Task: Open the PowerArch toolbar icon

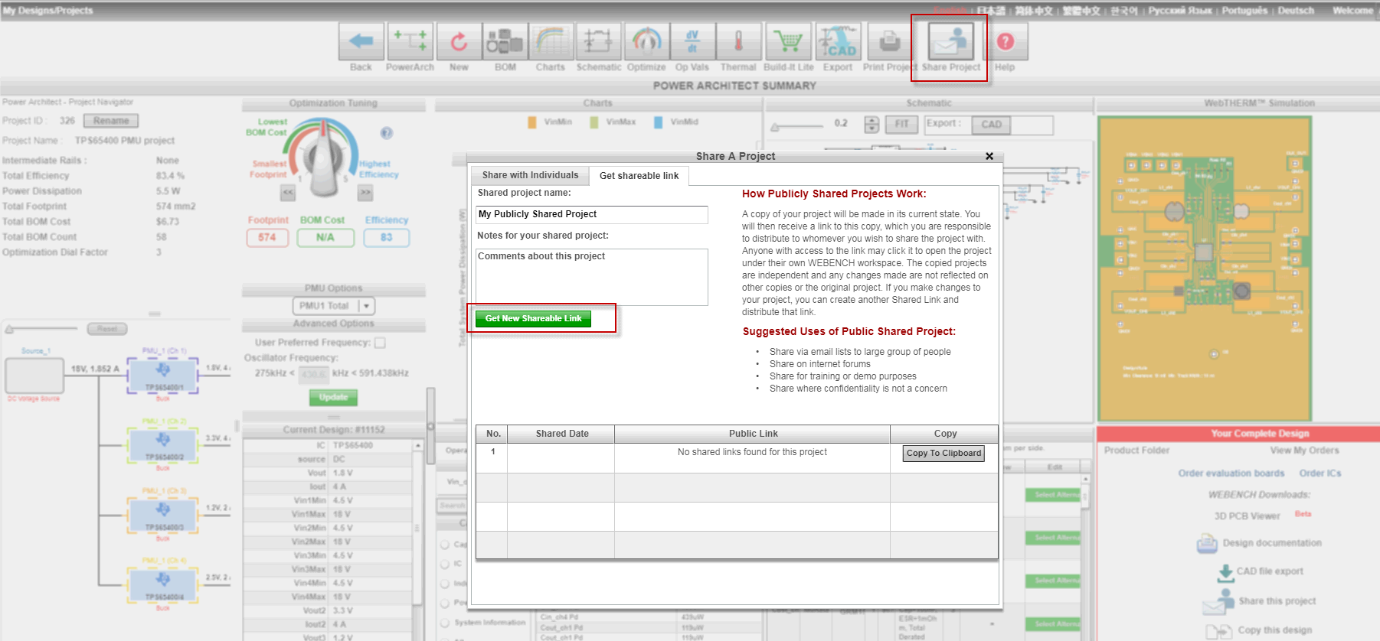Action: 410,41
